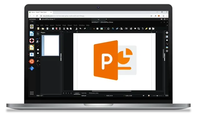The image size is (197, 118).
Task: Open the LibreOffice Draw app menu in top bar
Action: 47,19
